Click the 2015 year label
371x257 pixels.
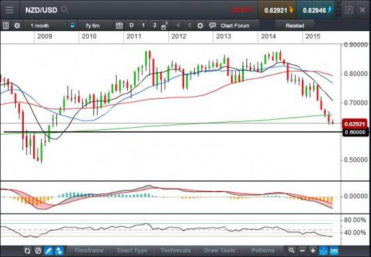click(313, 36)
